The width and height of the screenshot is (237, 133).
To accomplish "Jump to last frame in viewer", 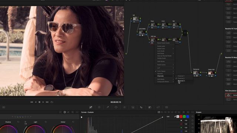I will click(47, 102).
